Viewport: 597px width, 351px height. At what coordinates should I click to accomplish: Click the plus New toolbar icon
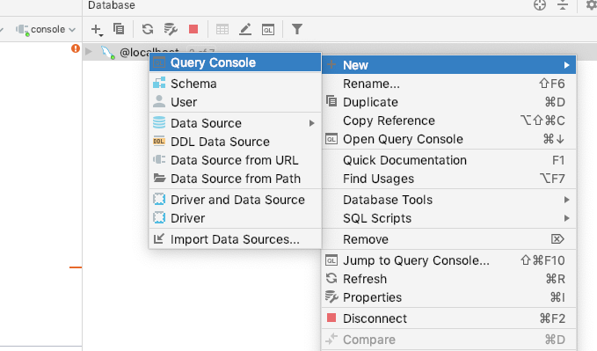coord(97,30)
